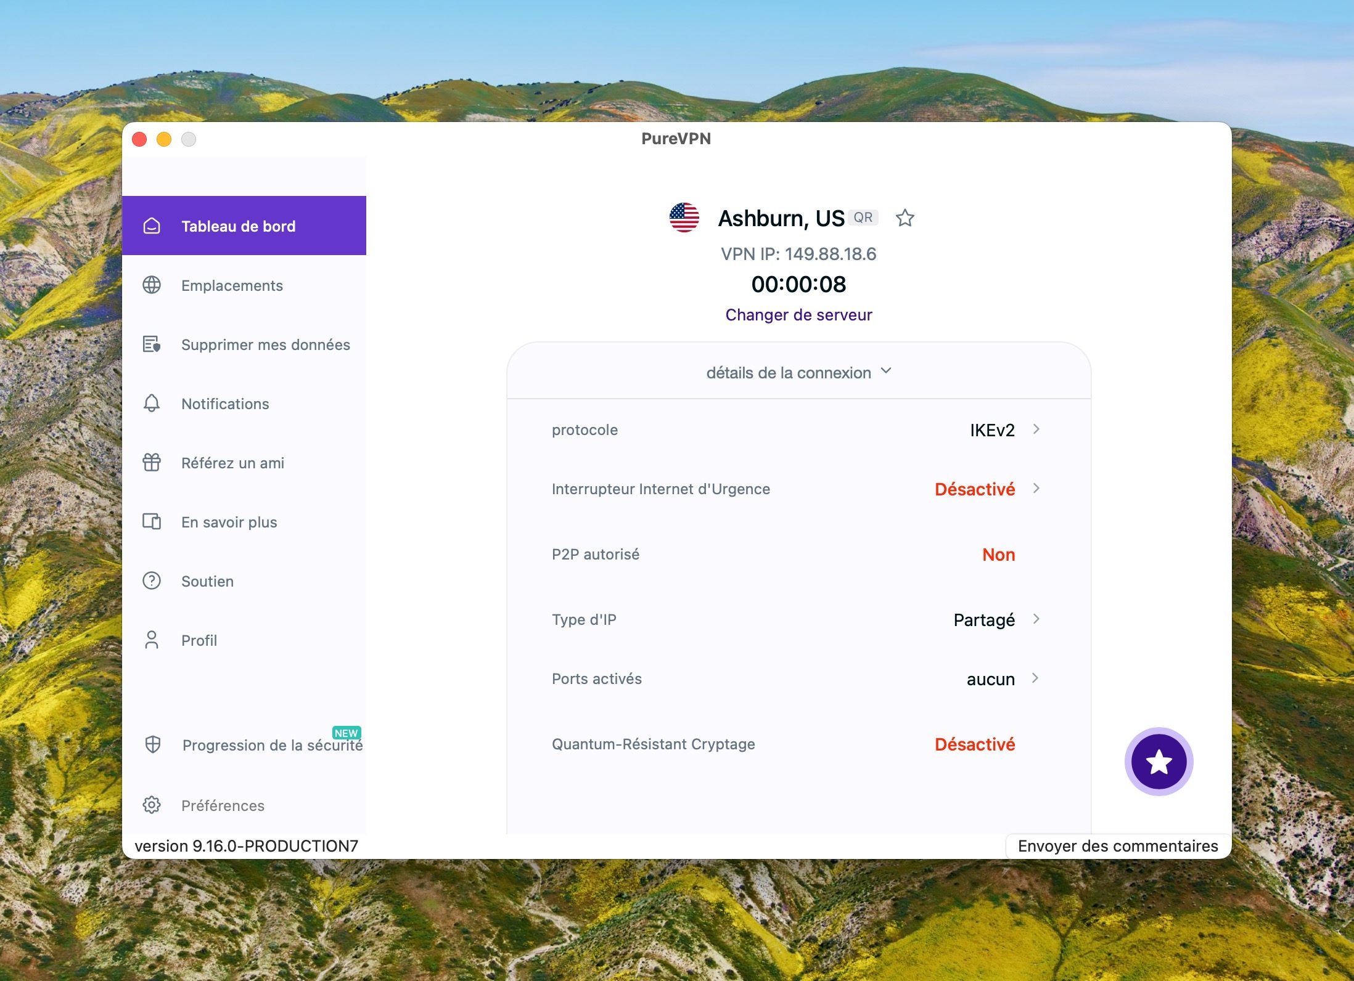1354x981 pixels.
Task: Click the Soutien question mark icon
Action: 152,581
